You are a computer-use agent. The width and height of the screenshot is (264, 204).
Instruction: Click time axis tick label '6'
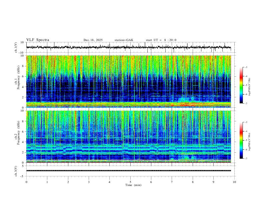point(151,182)
